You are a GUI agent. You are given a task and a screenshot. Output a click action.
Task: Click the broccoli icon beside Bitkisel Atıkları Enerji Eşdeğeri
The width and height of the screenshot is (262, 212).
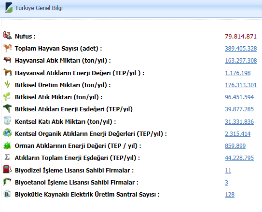(x=7, y=108)
